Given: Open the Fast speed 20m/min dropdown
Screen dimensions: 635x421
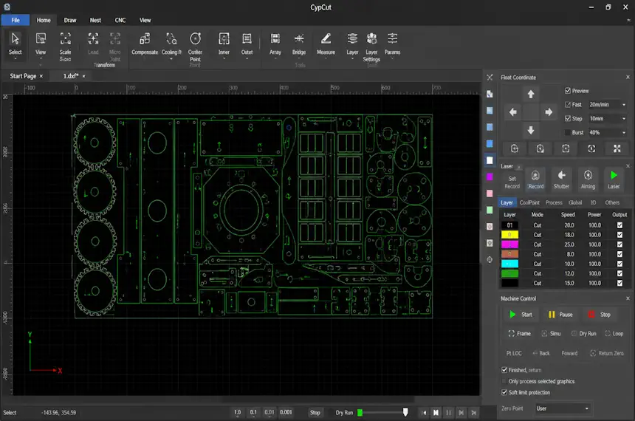Looking at the screenshot, I should pos(608,105).
